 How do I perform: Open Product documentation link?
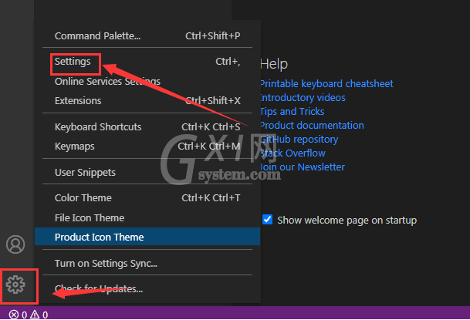(x=312, y=126)
